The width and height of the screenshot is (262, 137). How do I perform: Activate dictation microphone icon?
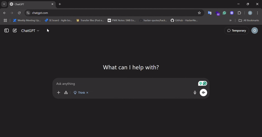pos(195,93)
